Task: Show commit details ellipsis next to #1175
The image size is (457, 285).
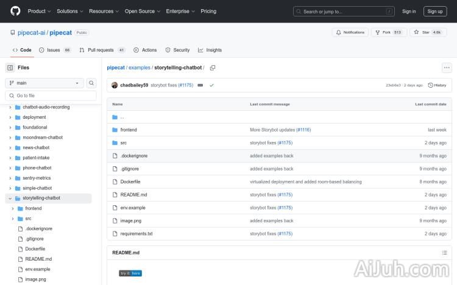Action: click(200, 85)
